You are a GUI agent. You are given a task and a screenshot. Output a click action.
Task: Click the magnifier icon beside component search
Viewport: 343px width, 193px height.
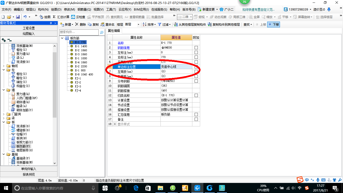tap(102, 32)
